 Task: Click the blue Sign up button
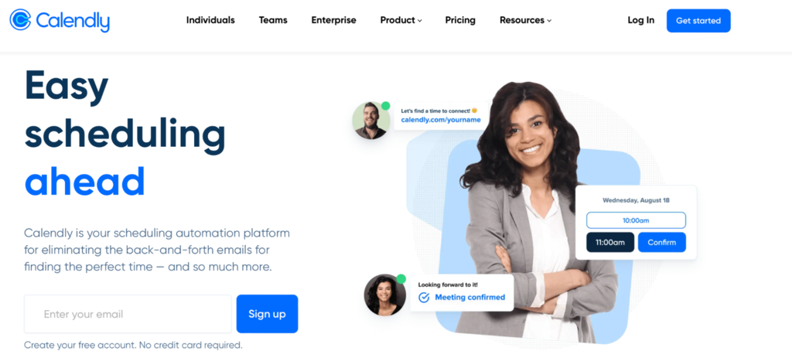pyautogui.click(x=267, y=314)
